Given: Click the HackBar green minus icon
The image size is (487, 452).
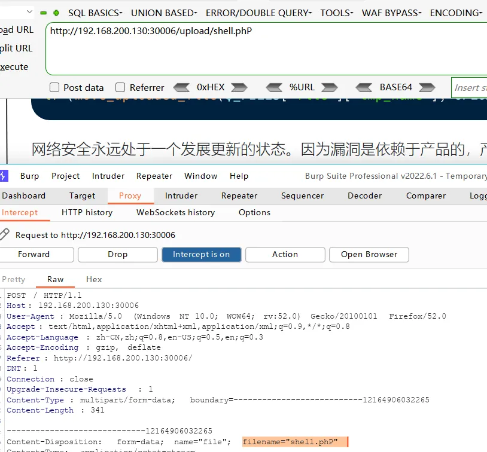Looking at the screenshot, I should click(x=44, y=13).
